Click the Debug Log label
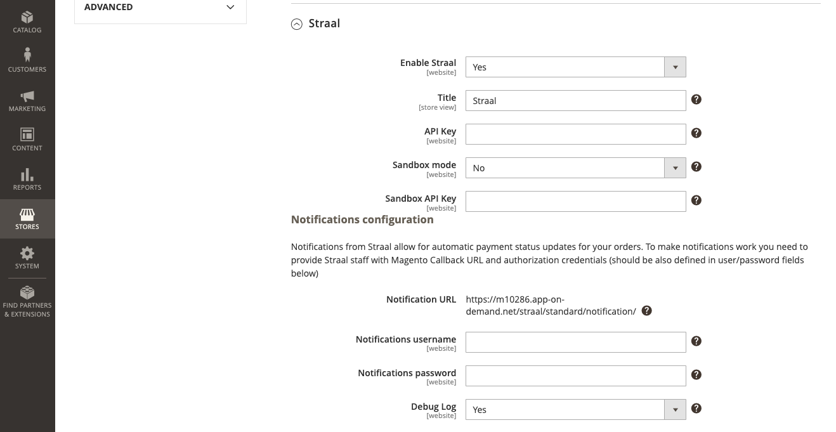Viewport: 836px width, 432px height. [433, 407]
